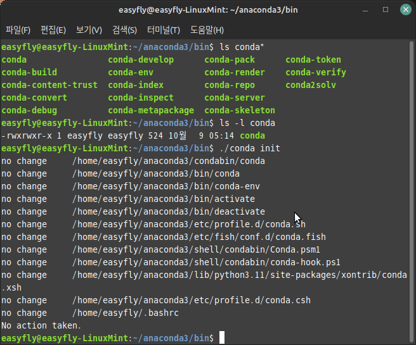This screenshot has width=416, height=345.
Task: Click the conda-develop file name
Action: [141, 60]
